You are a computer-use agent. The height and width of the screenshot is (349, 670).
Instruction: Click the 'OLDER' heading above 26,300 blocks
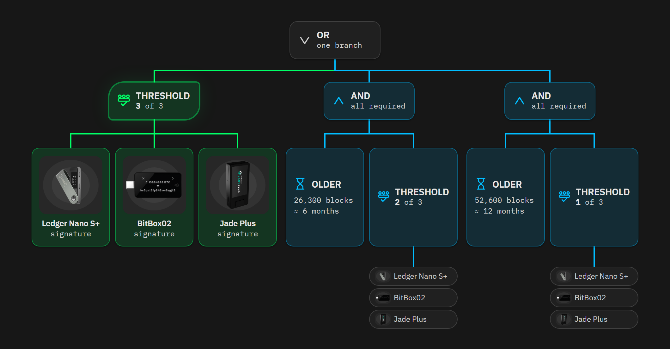326,184
